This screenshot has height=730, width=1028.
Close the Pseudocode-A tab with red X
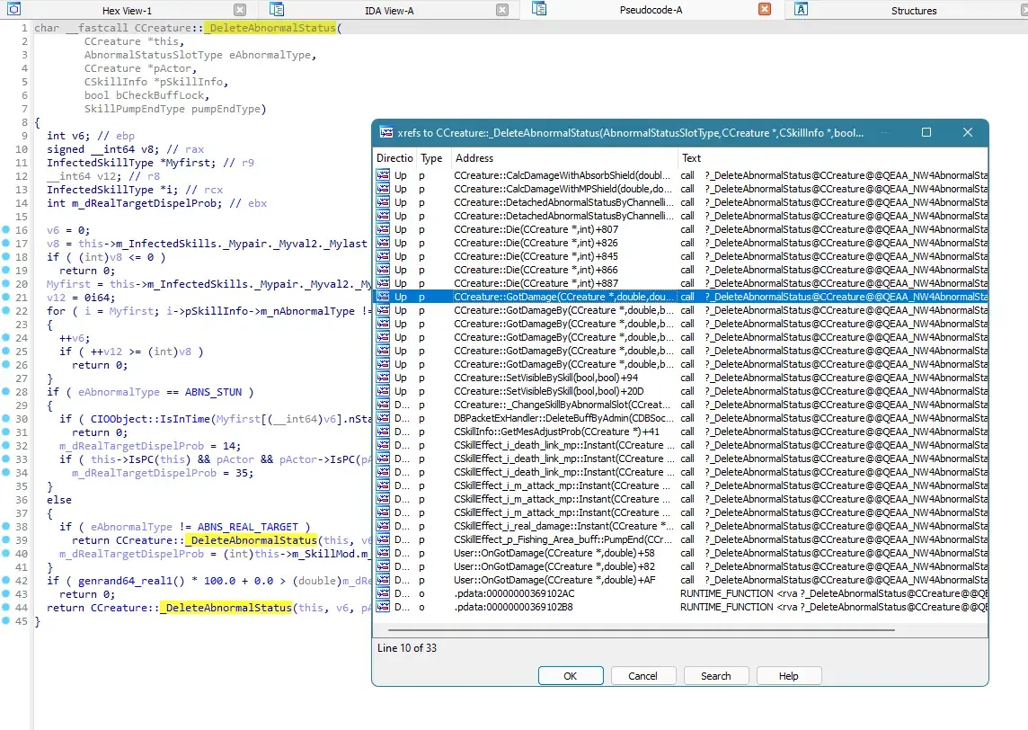pos(765,9)
